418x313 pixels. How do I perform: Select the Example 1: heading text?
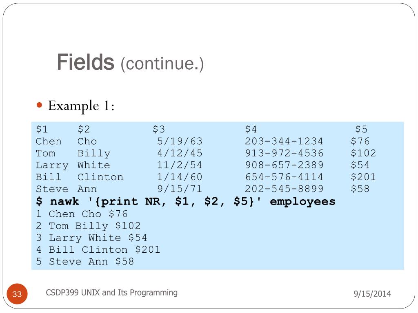pos(81,106)
